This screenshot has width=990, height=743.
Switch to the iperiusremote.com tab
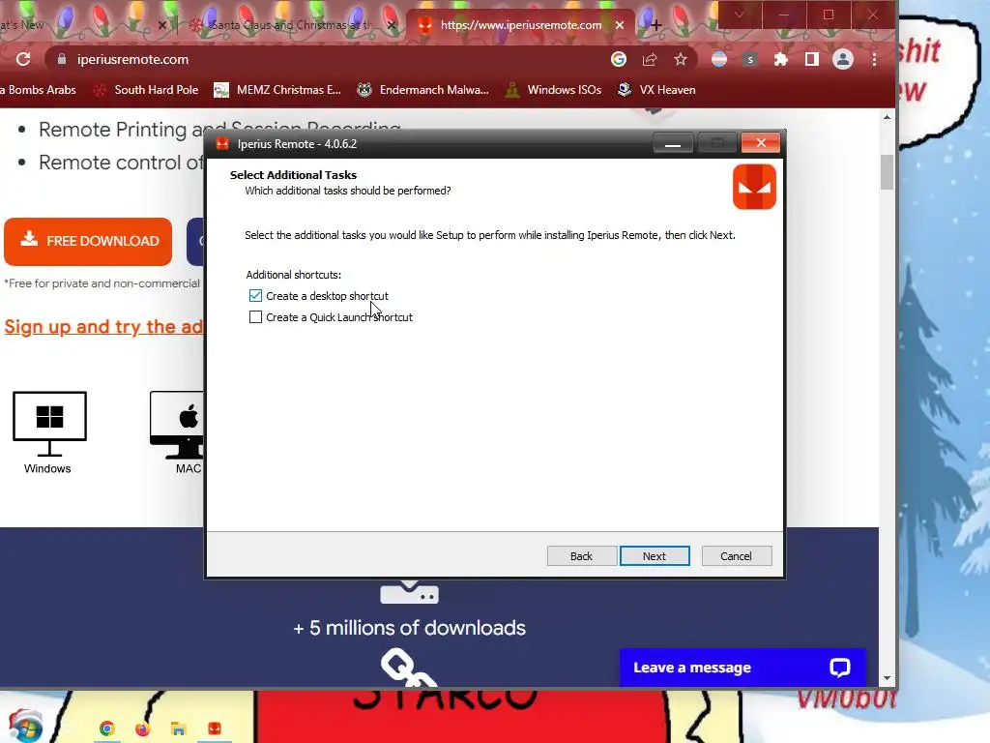click(x=518, y=25)
